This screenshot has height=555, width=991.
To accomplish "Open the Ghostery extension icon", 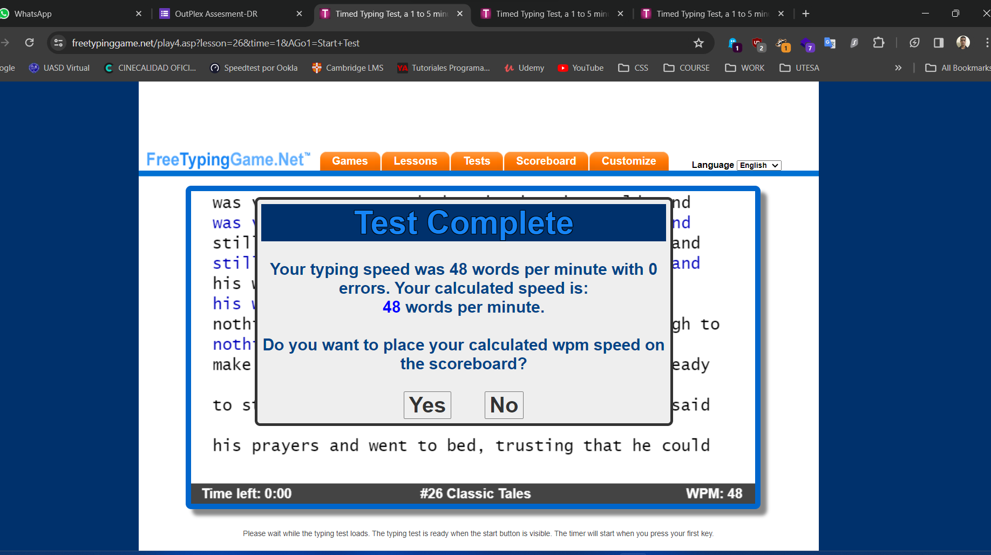I will (734, 44).
